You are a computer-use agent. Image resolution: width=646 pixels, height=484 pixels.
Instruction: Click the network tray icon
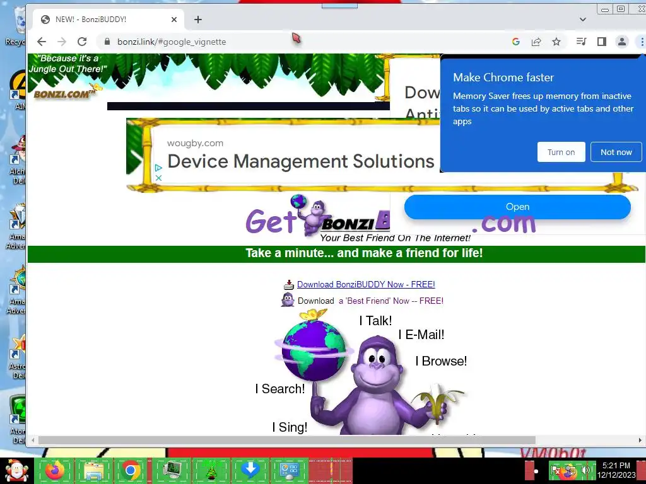tap(570, 470)
